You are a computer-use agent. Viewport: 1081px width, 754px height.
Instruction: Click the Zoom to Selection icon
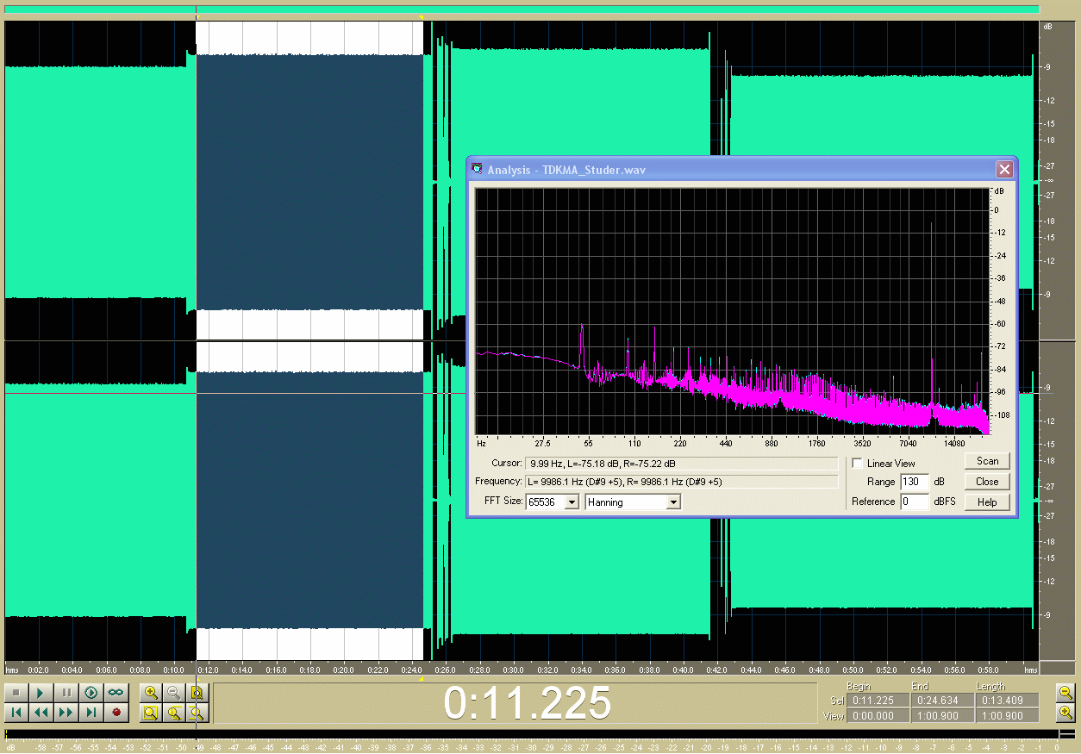151,713
